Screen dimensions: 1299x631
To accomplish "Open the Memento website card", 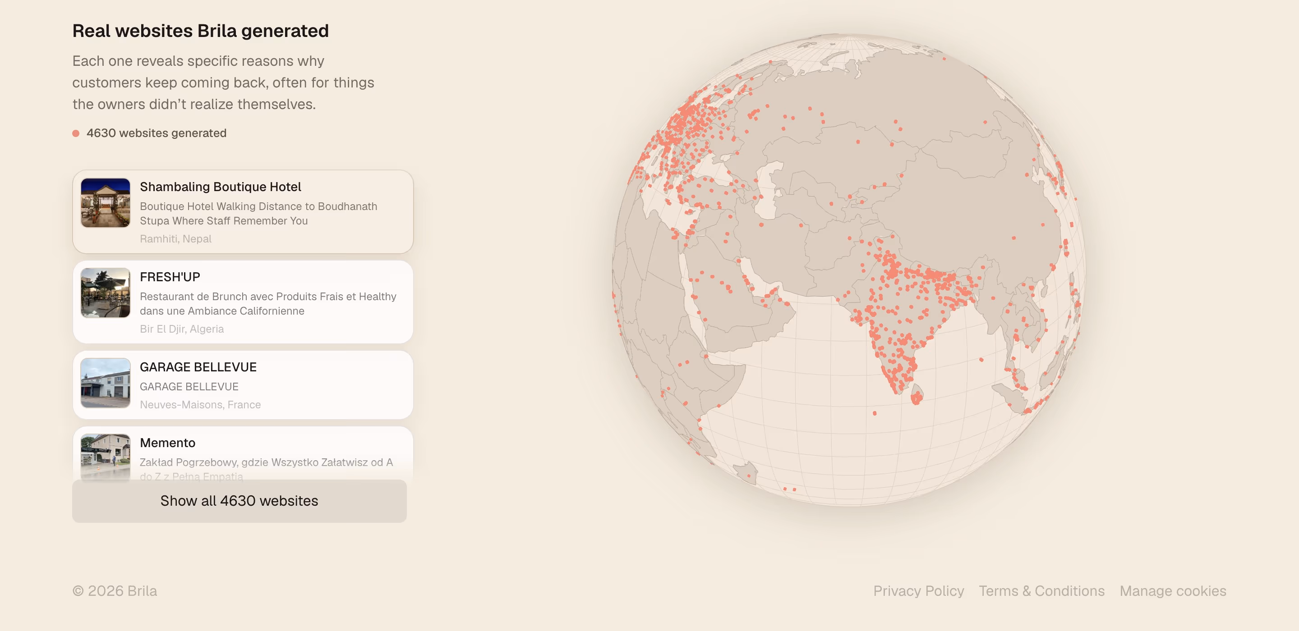I will [x=243, y=453].
